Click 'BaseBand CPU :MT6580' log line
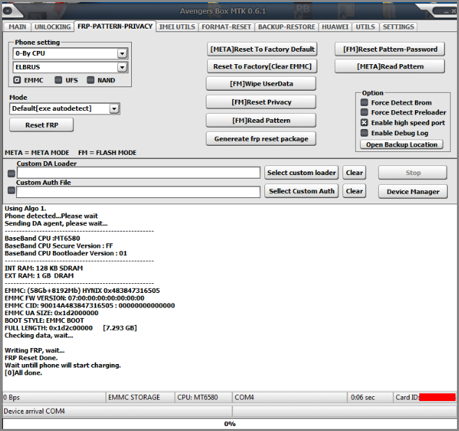The image size is (459, 431). coord(42,239)
